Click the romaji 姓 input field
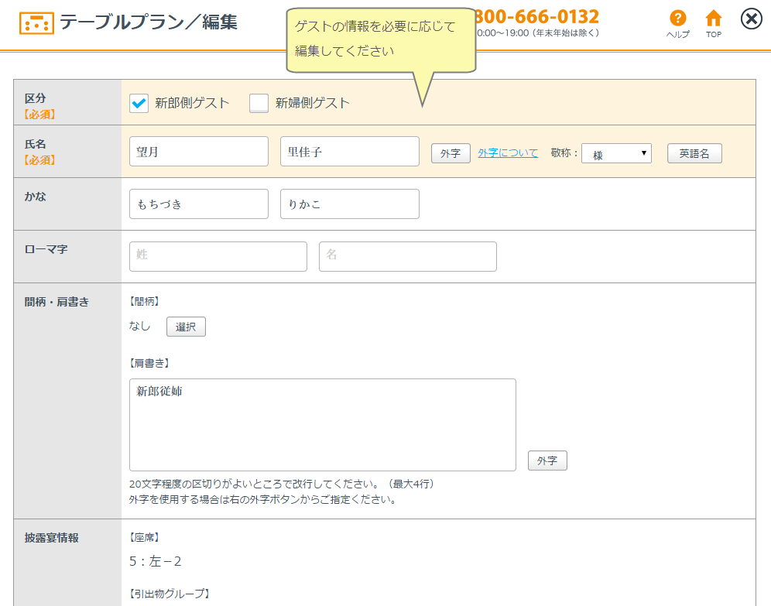The image size is (771, 606). click(x=218, y=256)
